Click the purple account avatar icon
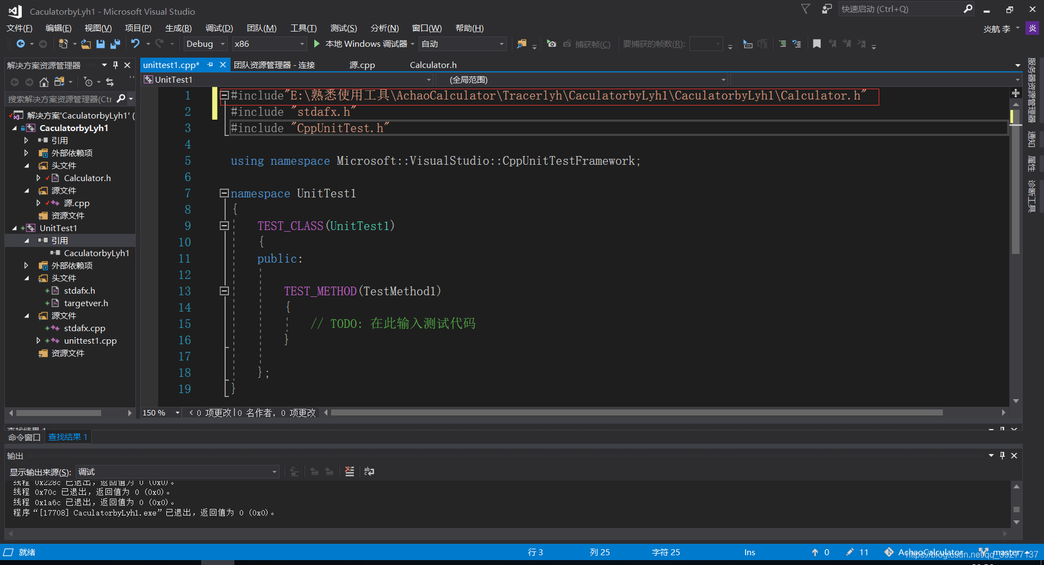This screenshot has height=565, width=1044. pos(1032,28)
